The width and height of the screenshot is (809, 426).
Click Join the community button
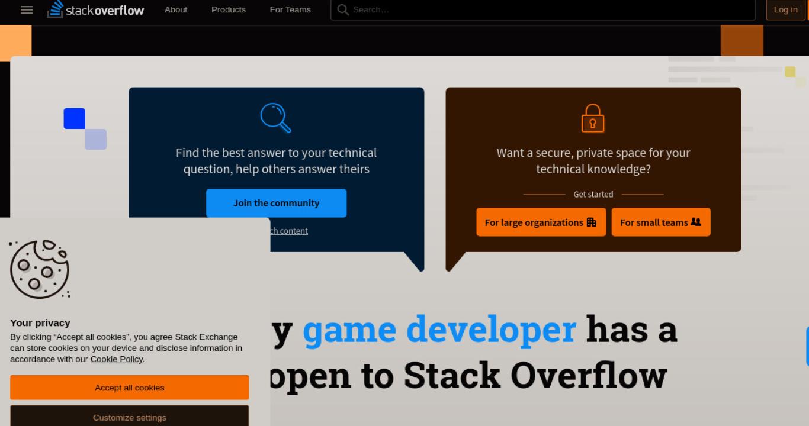click(x=276, y=203)
